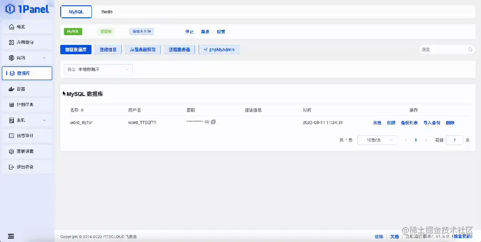Open the 类型 本地数据库 dropdown
This screenshot has width=481, height=242.
98,69
